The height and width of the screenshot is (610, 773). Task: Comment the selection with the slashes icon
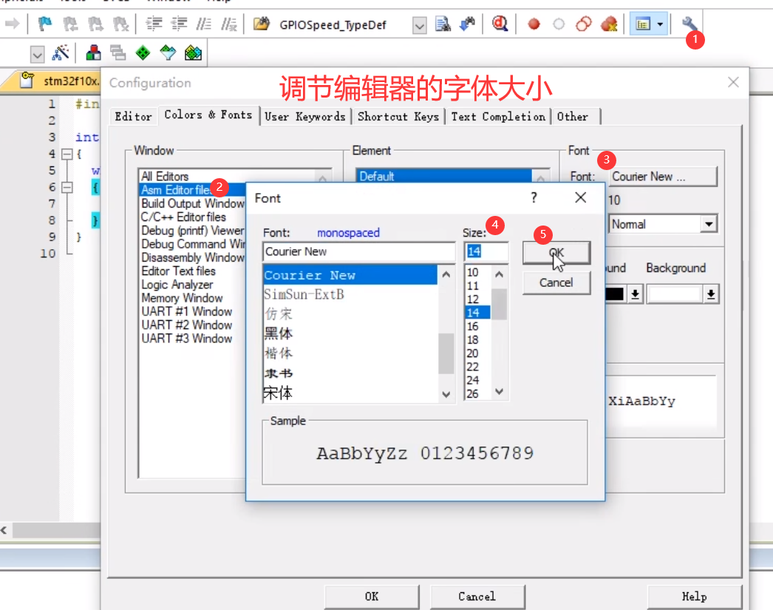(204, 24)
